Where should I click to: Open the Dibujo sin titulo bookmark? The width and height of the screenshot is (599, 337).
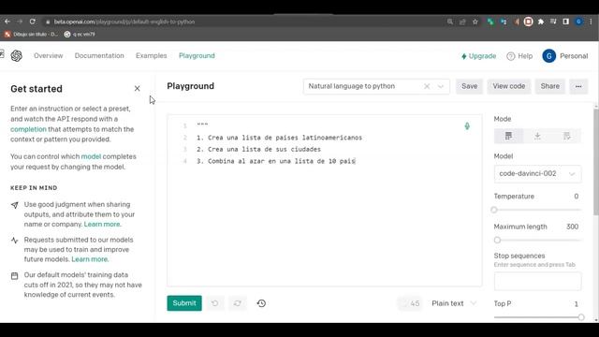tap(31, 34)
